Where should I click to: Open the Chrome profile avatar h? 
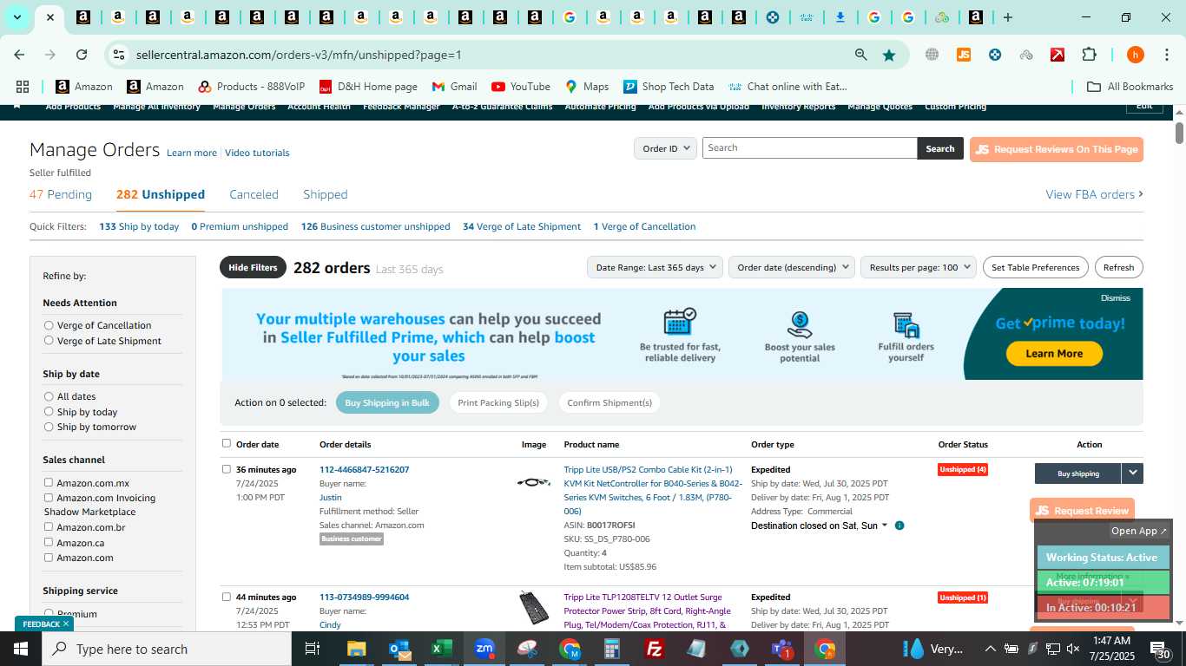pyautogui.click(x=1135, y=55)
